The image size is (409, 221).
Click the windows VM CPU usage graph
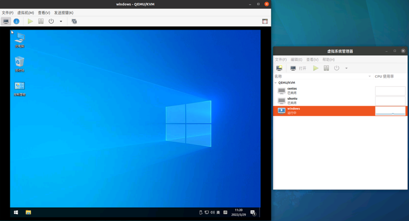click(390, 111)
